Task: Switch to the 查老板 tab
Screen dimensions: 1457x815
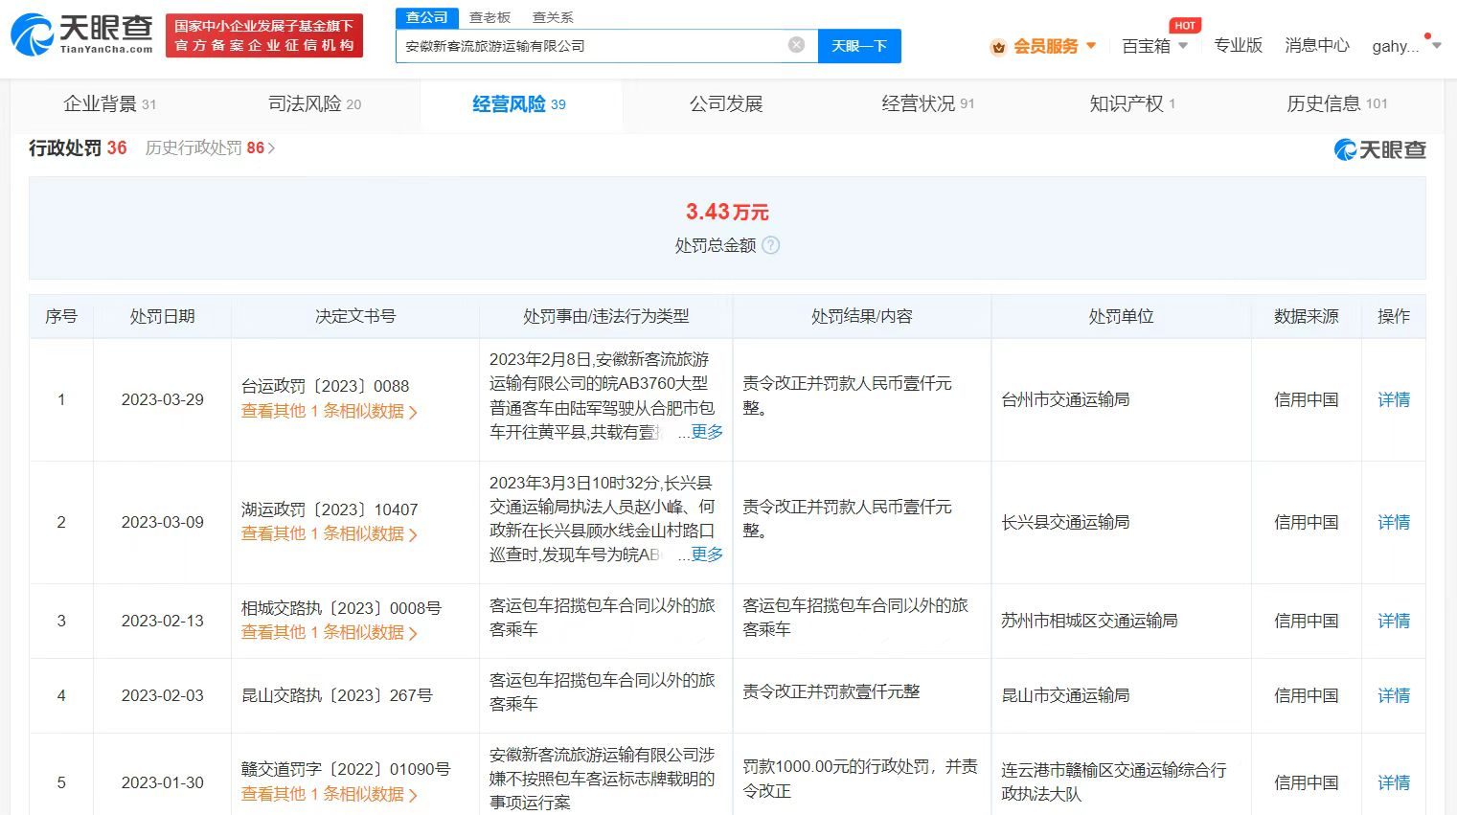Action: [488, 16]
